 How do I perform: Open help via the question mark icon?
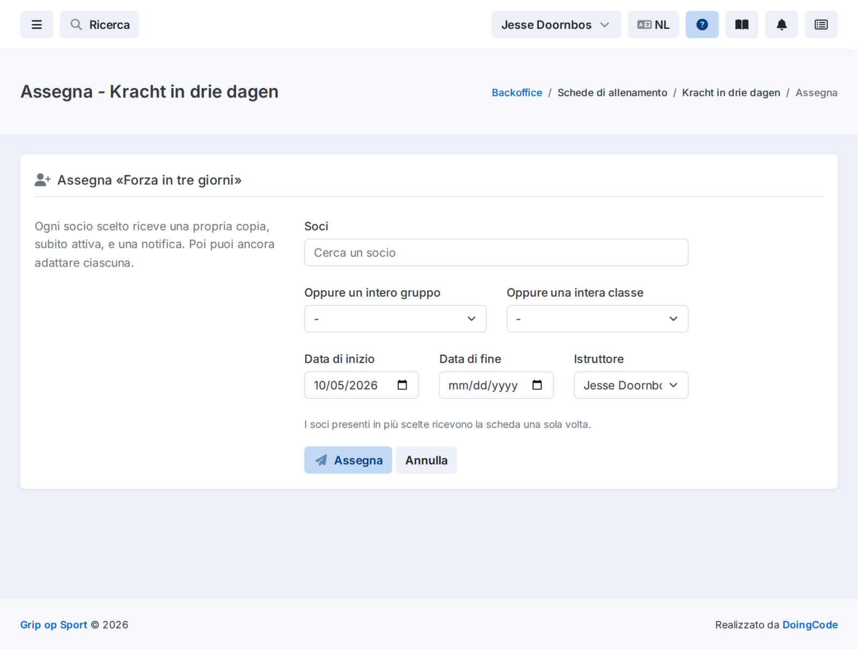click(x=702, y=25)
